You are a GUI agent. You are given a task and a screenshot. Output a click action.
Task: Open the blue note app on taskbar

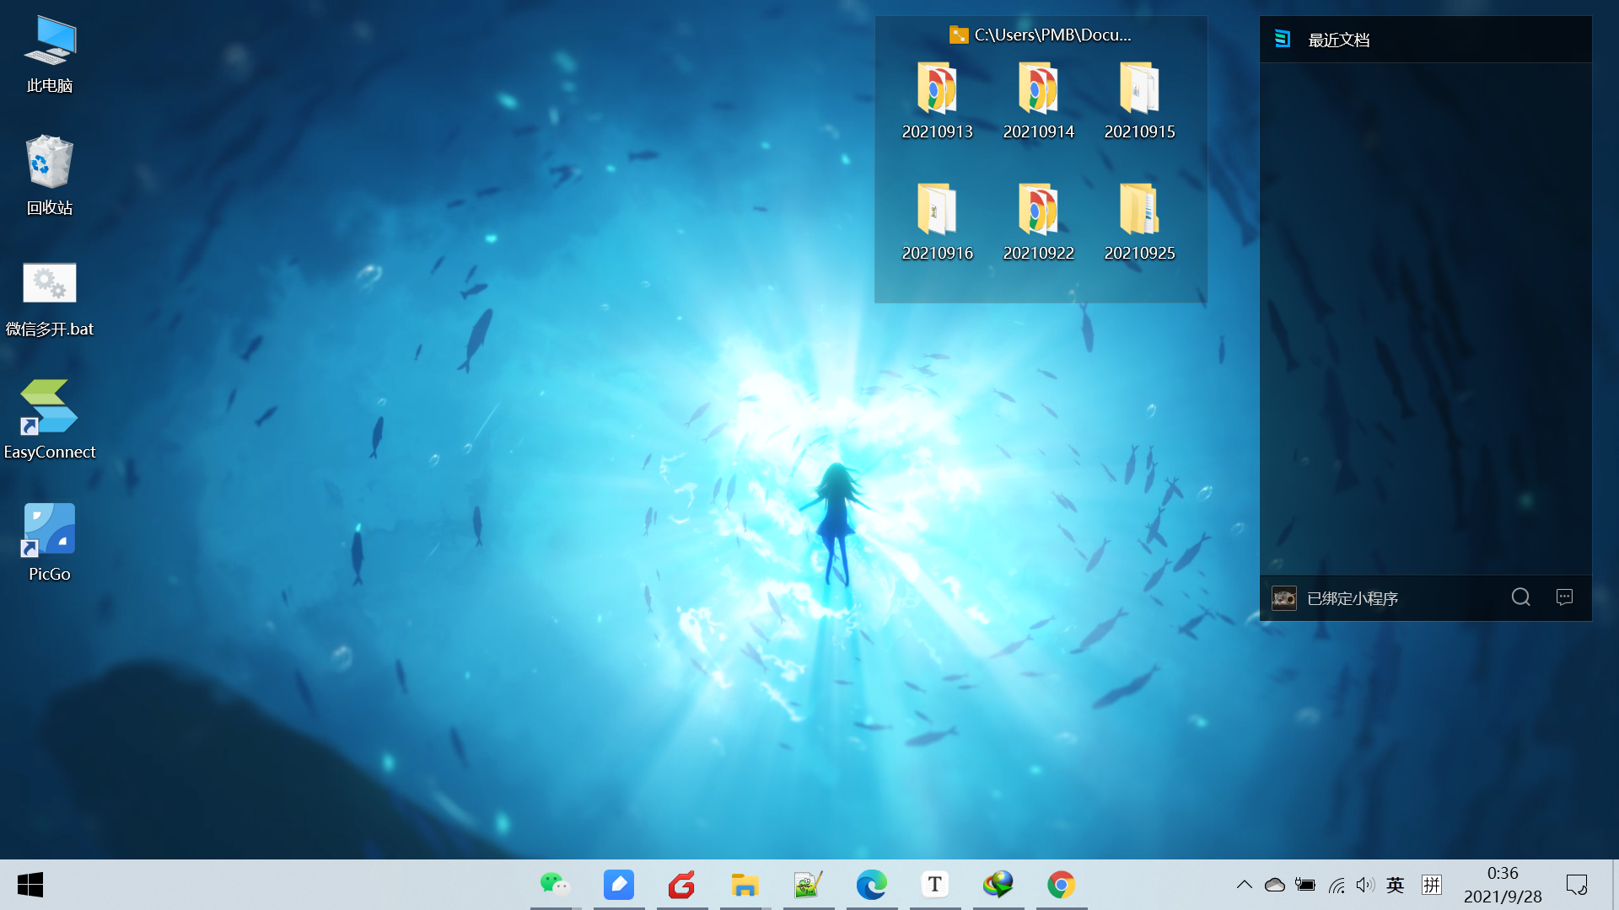(619, 885)
